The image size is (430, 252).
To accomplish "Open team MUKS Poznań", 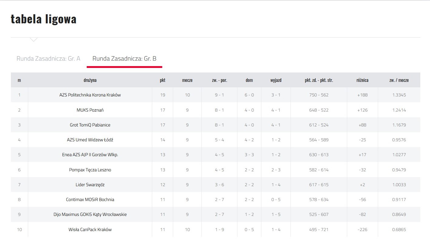I will (x=90, y=110).
